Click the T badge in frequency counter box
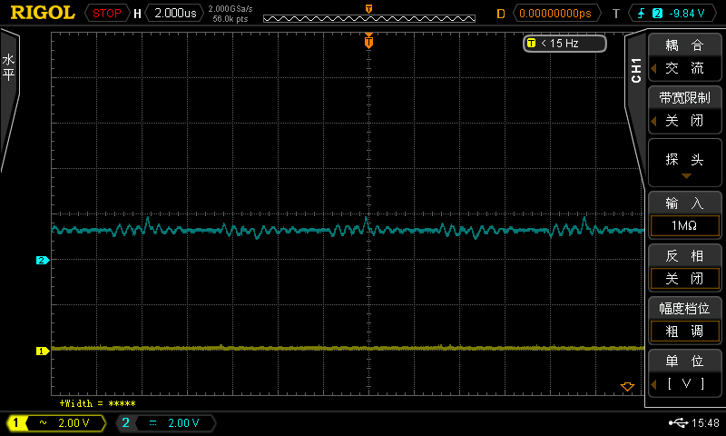 click(531, 43)
